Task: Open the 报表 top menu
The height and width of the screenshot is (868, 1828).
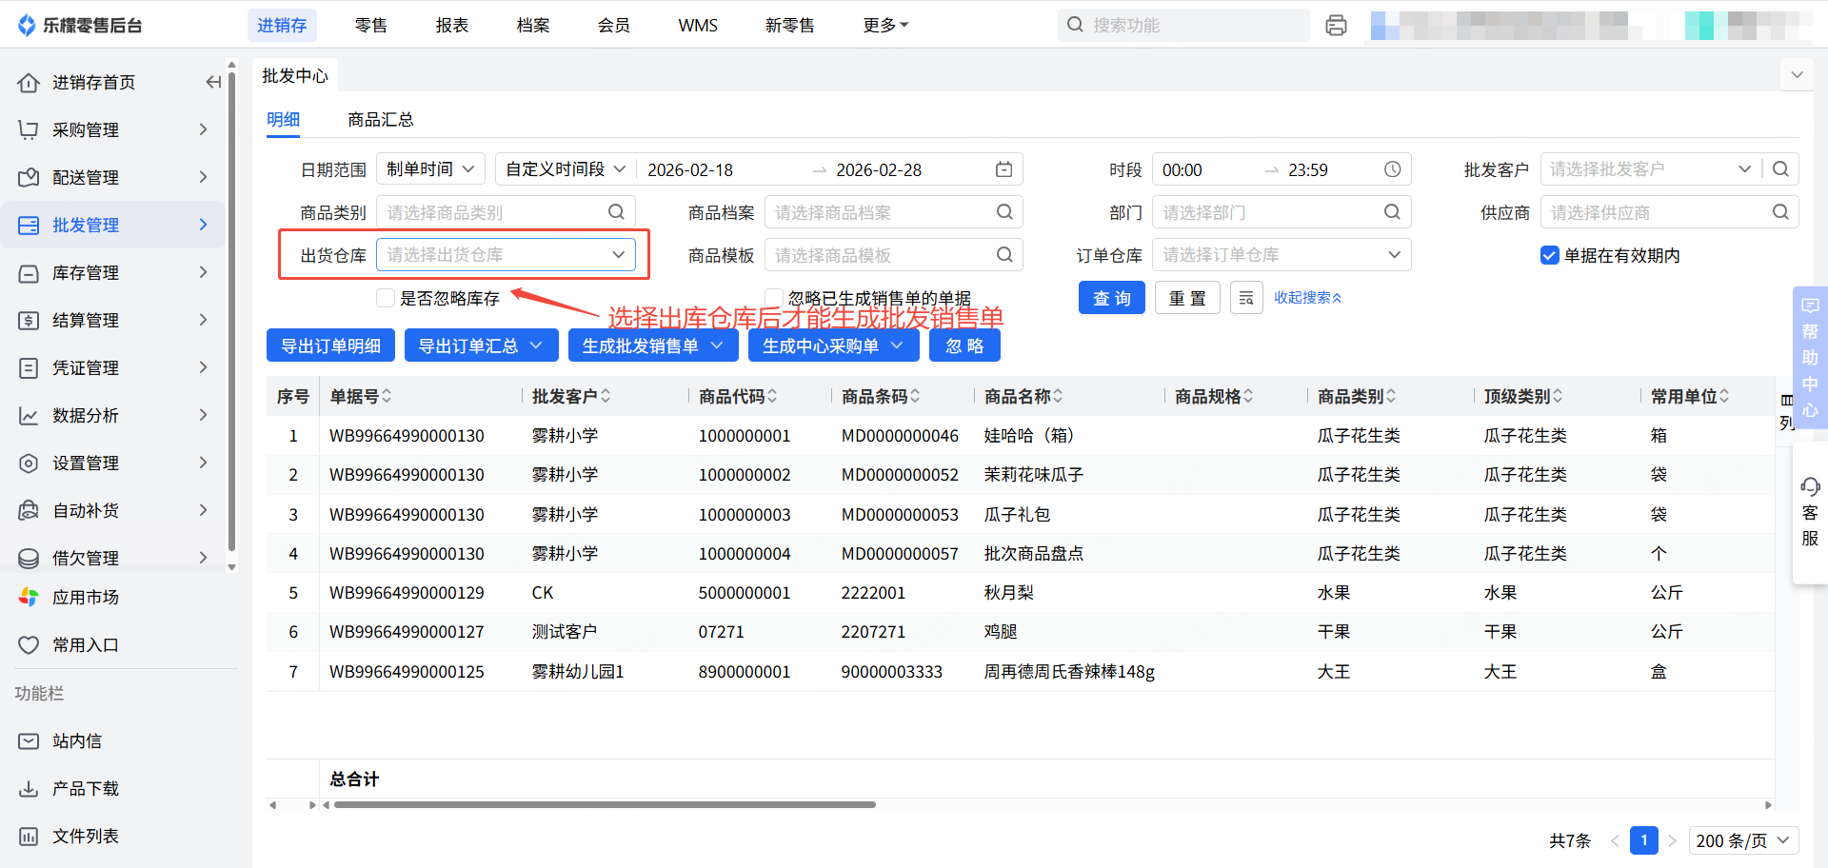Action: pyautogui.click(x=451, y=26)
